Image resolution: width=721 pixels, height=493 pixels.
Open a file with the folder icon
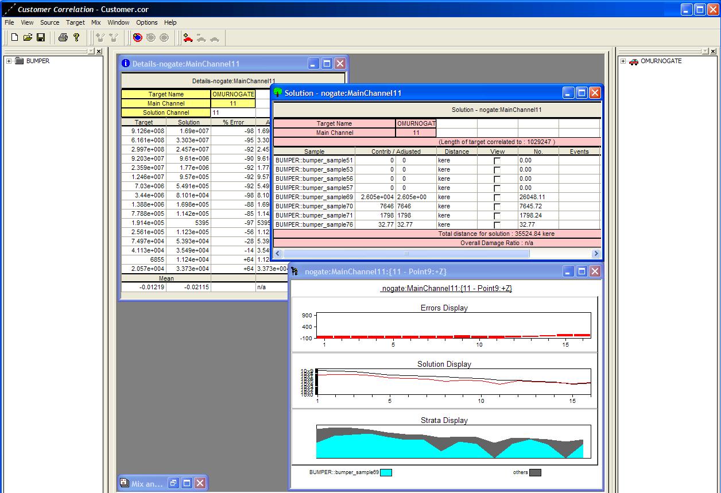(x=28, y=37)
